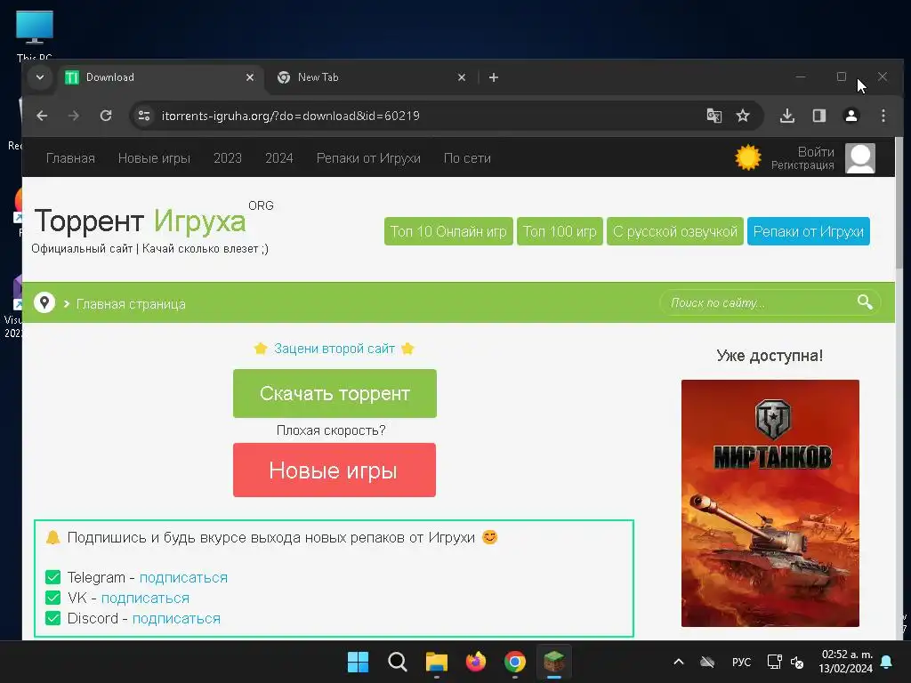Bookmark this page with the star icon

tap(743, 116)
